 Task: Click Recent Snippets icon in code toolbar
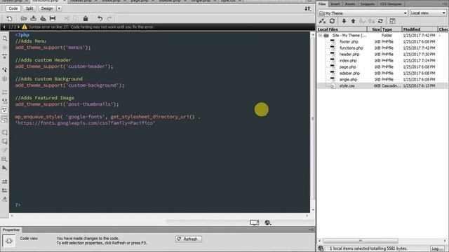pos(5,159)
